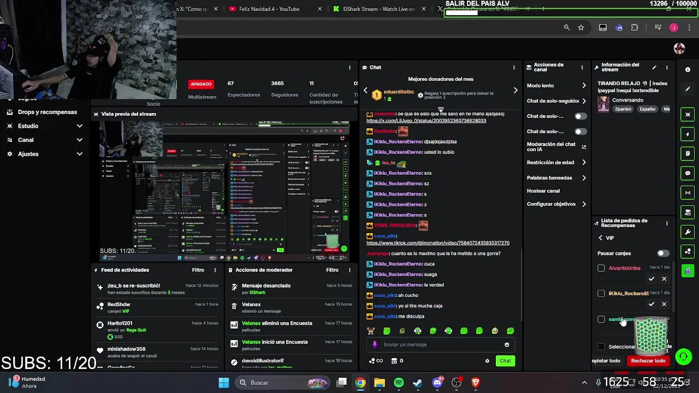Open Drops y recompensas in sidebar
Screen dimensions: 699x393
tap(48, 112)
